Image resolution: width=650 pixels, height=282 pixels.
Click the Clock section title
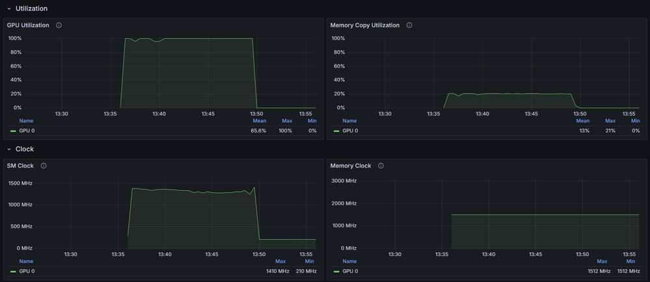click(25, 149)
